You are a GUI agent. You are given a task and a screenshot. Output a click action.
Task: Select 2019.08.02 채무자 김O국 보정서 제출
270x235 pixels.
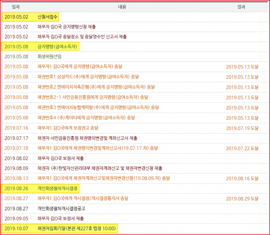(x=61, y=158)
